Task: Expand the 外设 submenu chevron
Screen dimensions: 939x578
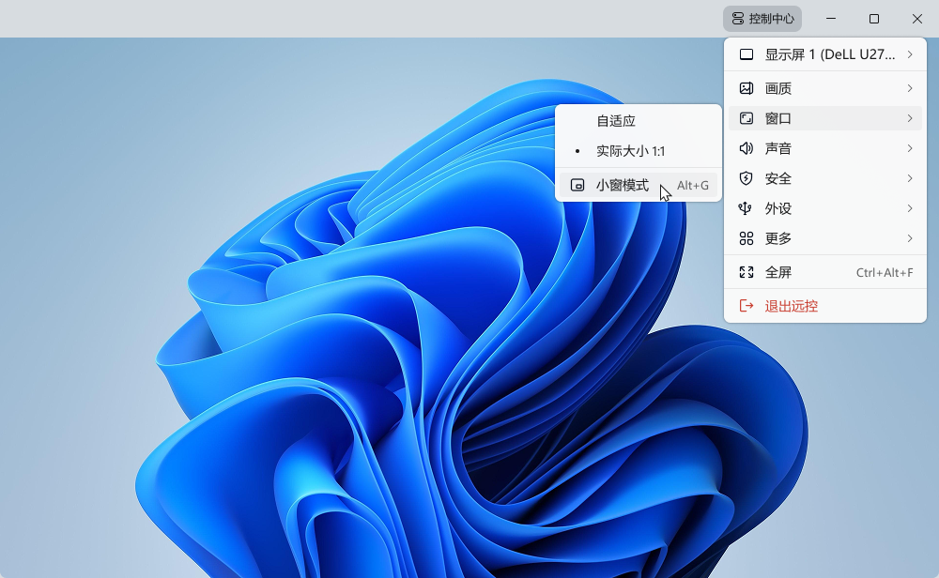Action: click(910, 208)
